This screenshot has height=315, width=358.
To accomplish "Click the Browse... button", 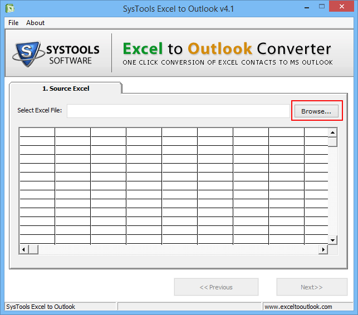I will coord(316,111).
